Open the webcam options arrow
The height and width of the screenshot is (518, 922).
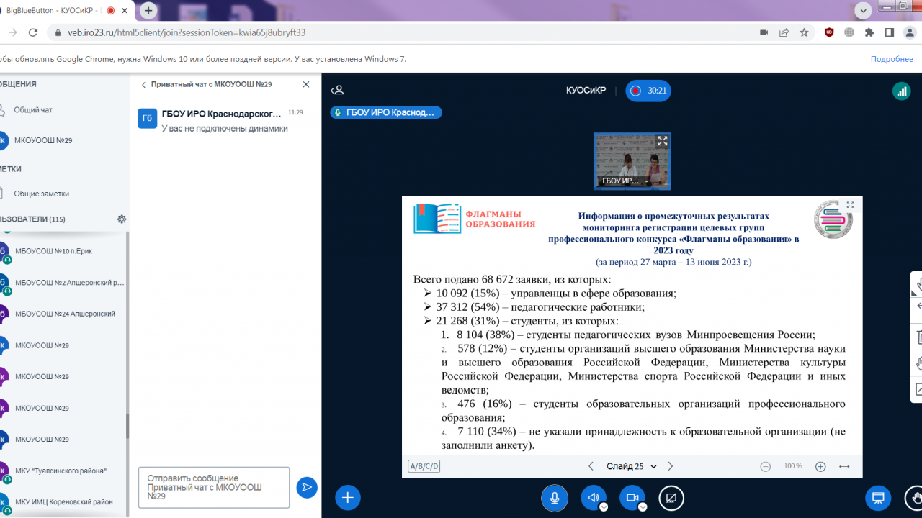pyautogui.click(x=643, y=506)
